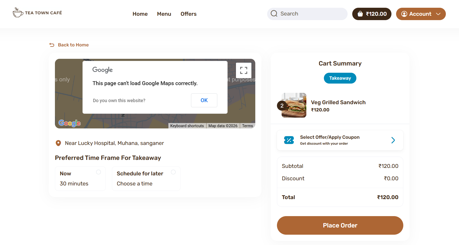The width and height of the screenshot is (459, 245).
Task: Click Select Offer/Apply Coupon text
Action: point(330,137)
